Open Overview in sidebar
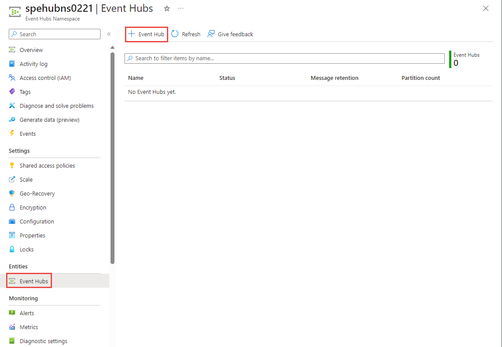Screen dimensions: 502x347 tap(31, 50)
